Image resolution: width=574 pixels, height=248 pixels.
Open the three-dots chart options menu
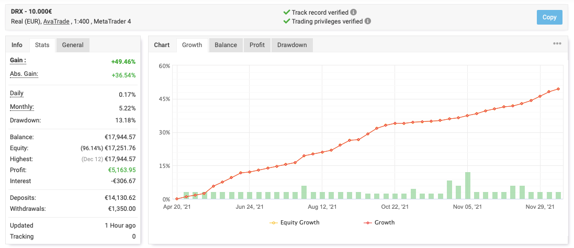557,43
